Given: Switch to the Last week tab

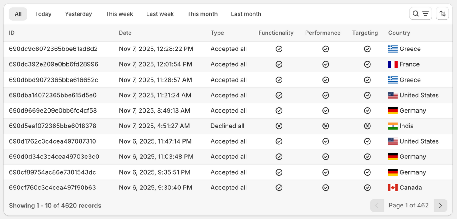Looking at the screenshot, I should pyautogui.click(x=160, y=14).
